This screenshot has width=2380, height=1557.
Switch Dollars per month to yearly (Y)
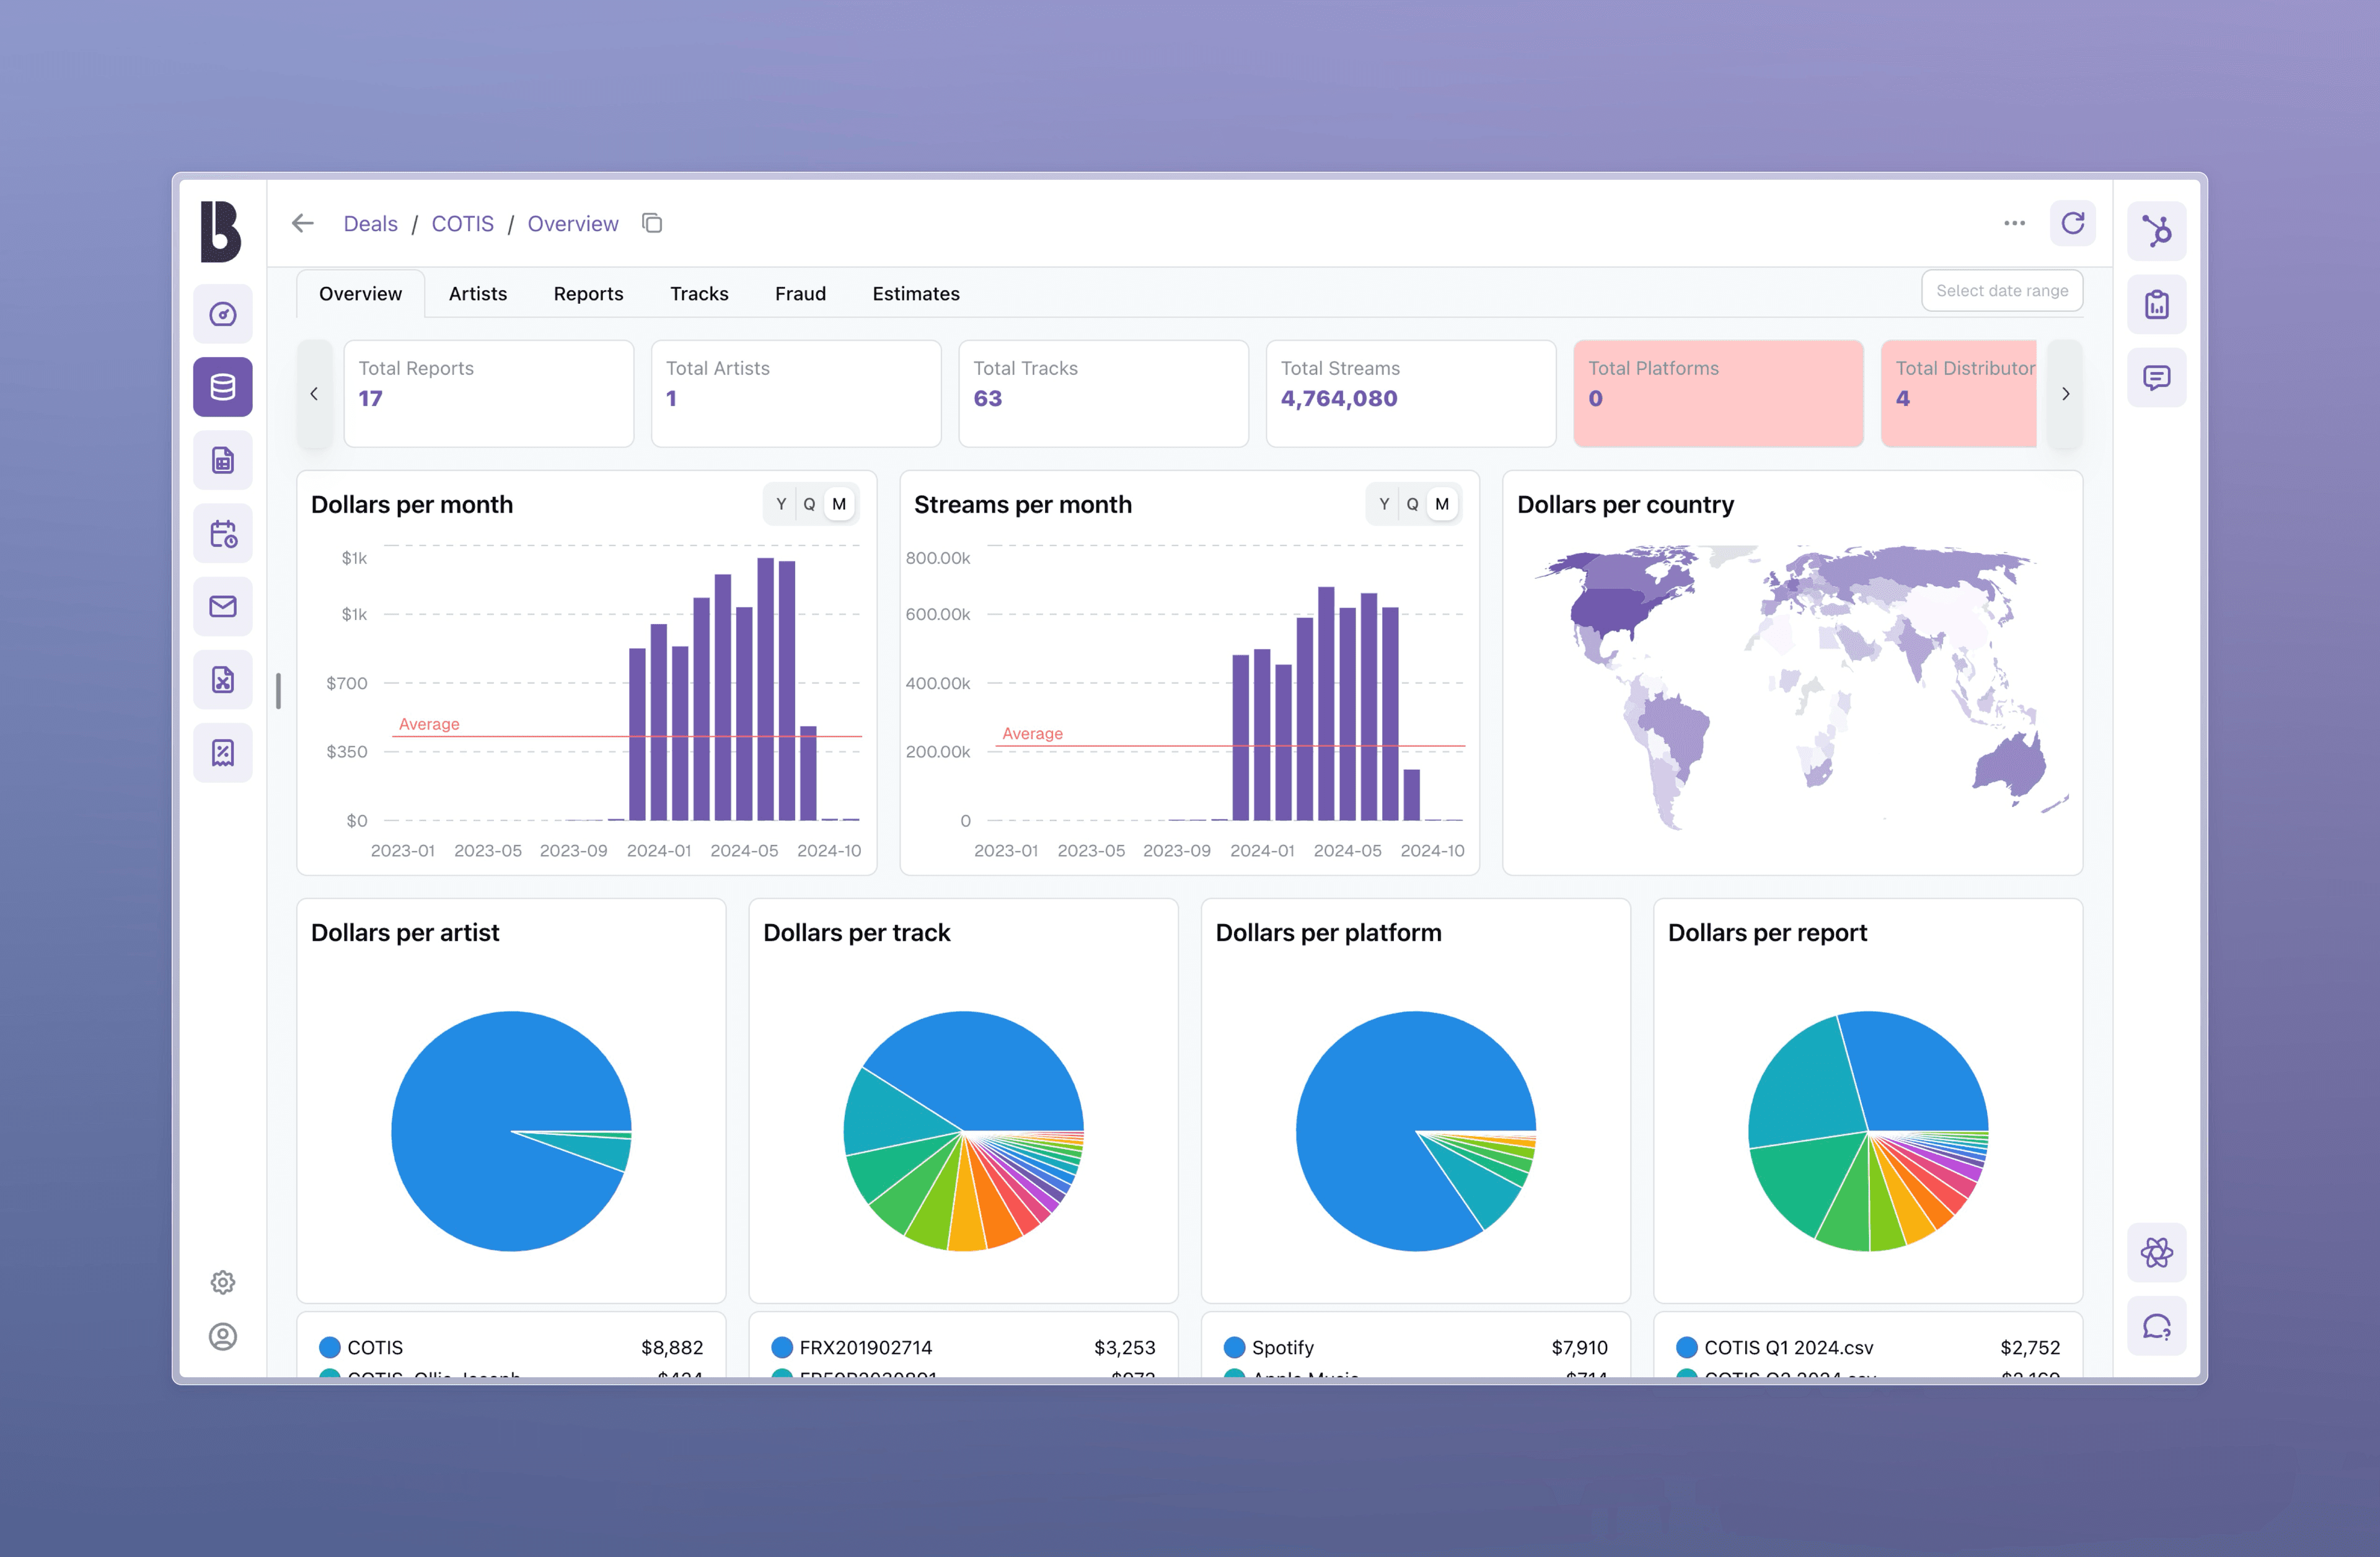click(x=781, y=504)
